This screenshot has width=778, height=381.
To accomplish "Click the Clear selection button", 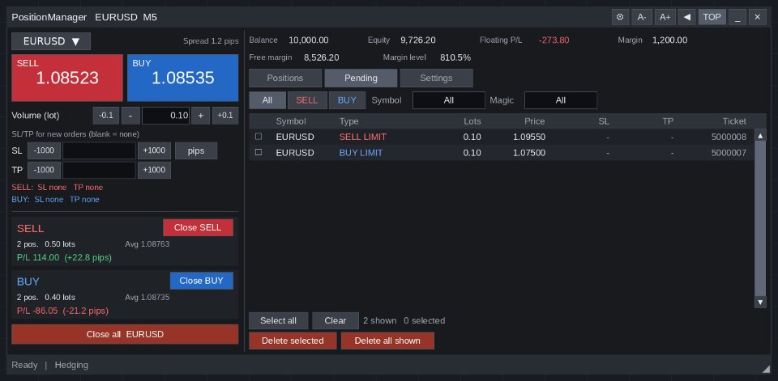I will [x=336, y=320].
